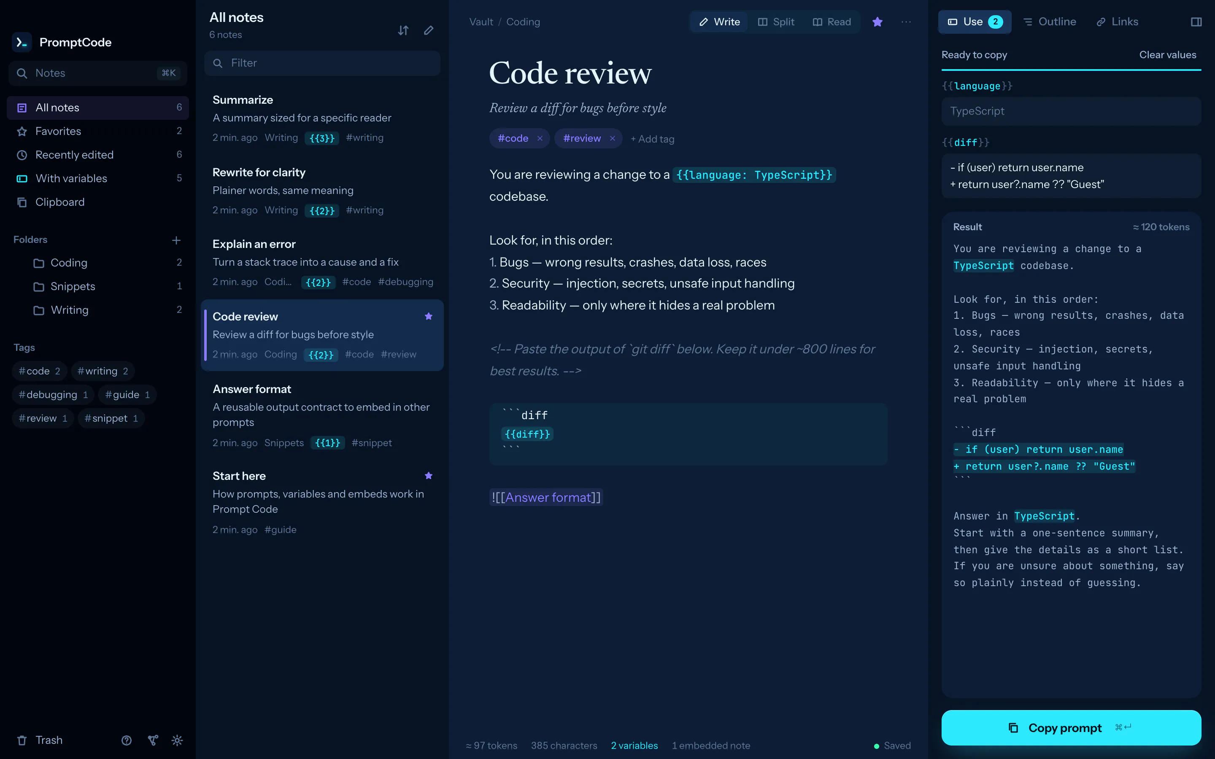Open Clipboard in sidebar
The height and width of the screenshot is (759, 1215).
(x=97, y=202)
